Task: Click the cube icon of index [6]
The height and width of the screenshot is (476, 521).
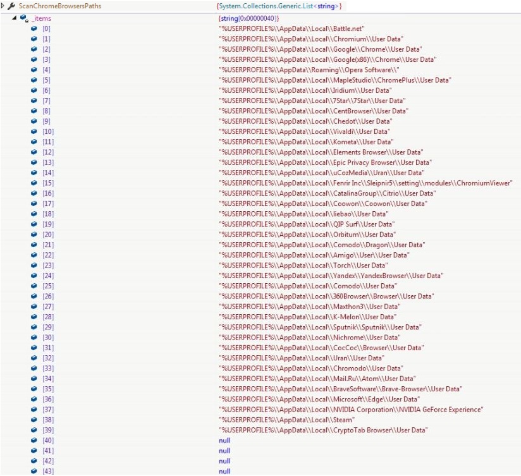Action: click(34, 90)
